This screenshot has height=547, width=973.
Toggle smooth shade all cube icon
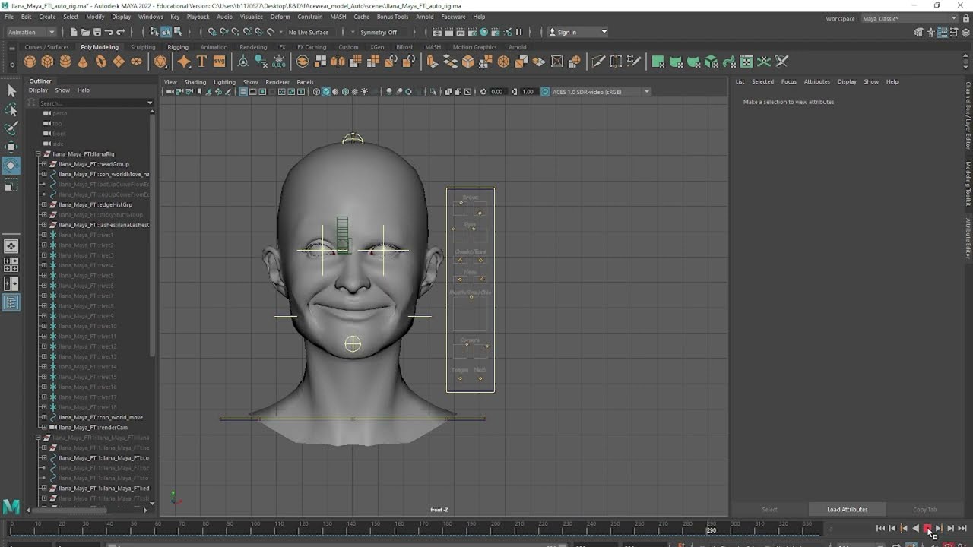coord(326,92)
